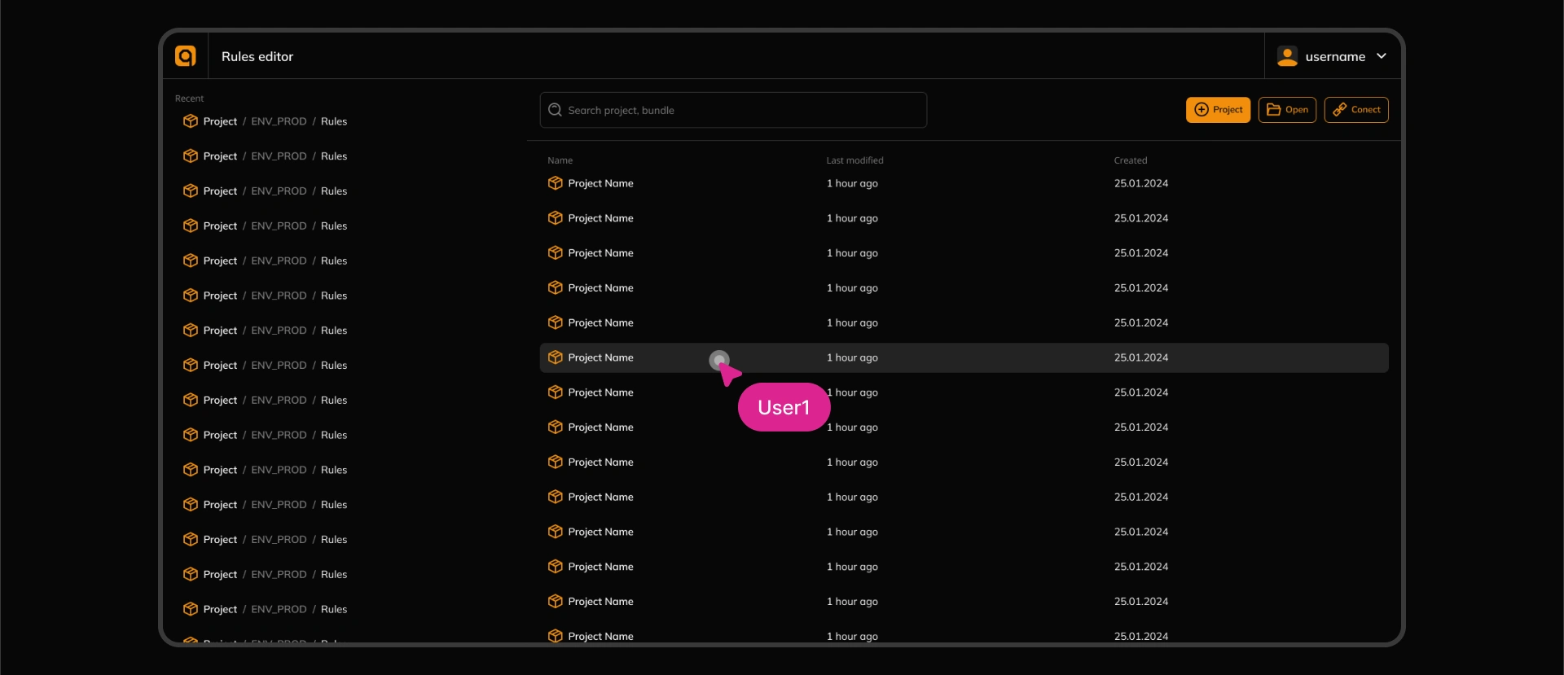This screenshot has width=1564, height=675.
Task: Create a new project with the Project button
Action: (x=1218, y=110)
